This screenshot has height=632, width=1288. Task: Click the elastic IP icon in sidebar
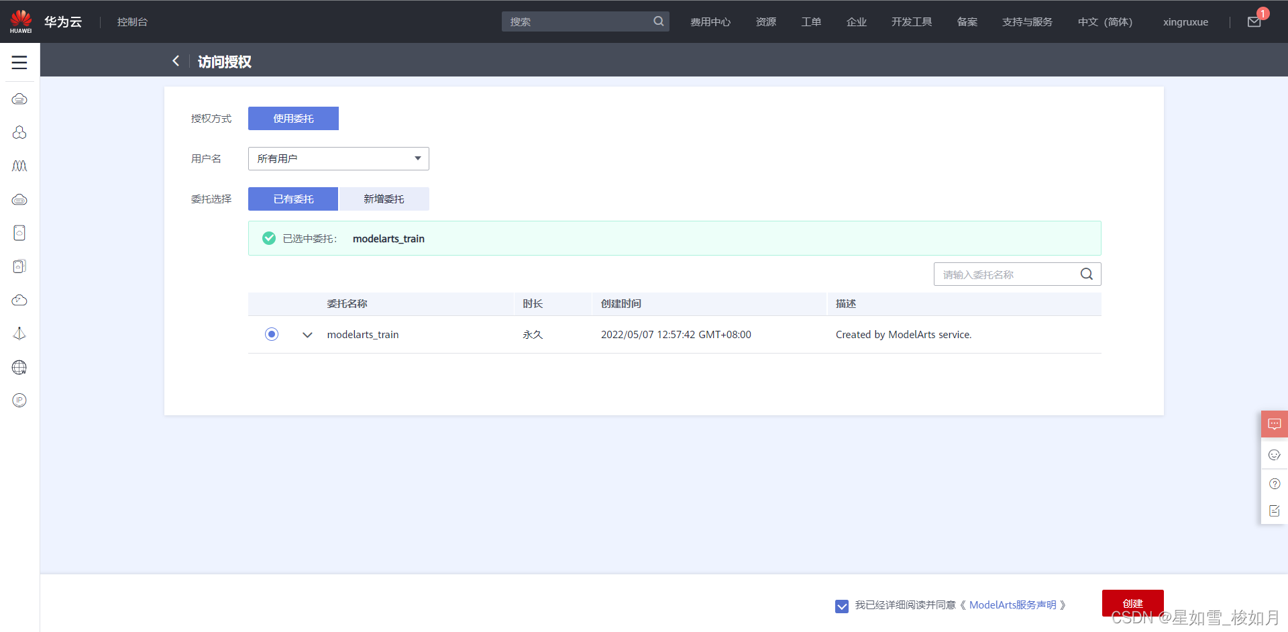tap(19, 401)
